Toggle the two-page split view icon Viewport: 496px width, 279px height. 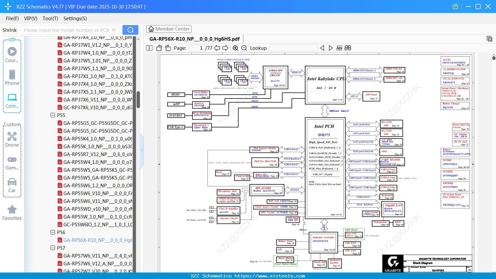click(x=149, y=48)
